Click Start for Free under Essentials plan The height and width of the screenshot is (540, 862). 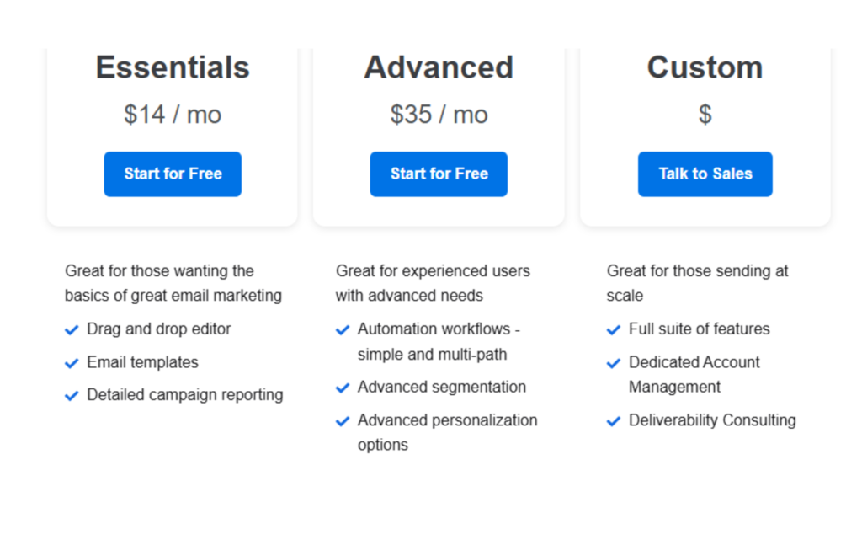[x=173, y=174]
